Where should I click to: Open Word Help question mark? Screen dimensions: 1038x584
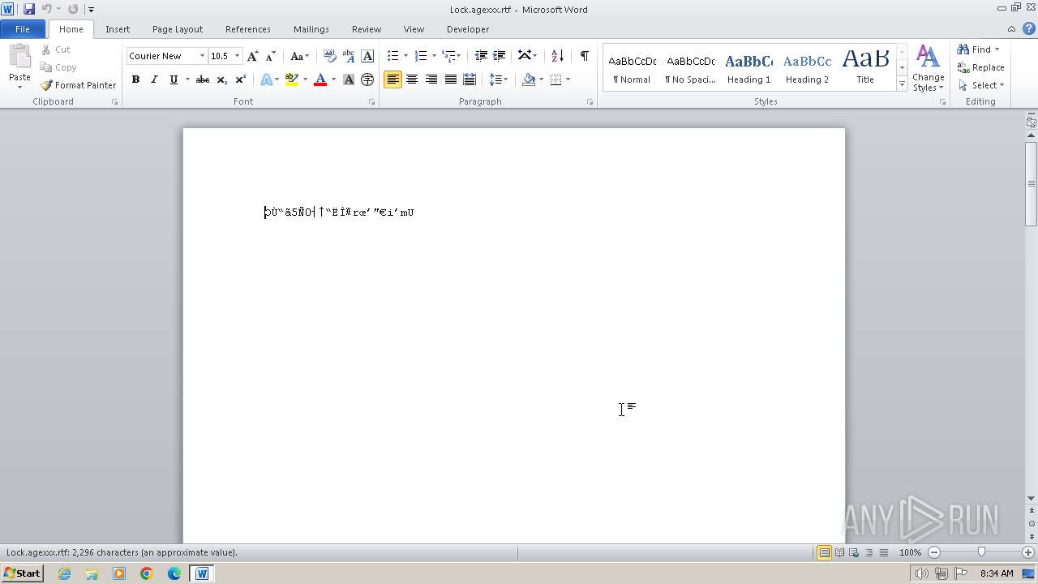coord(1028,28)
